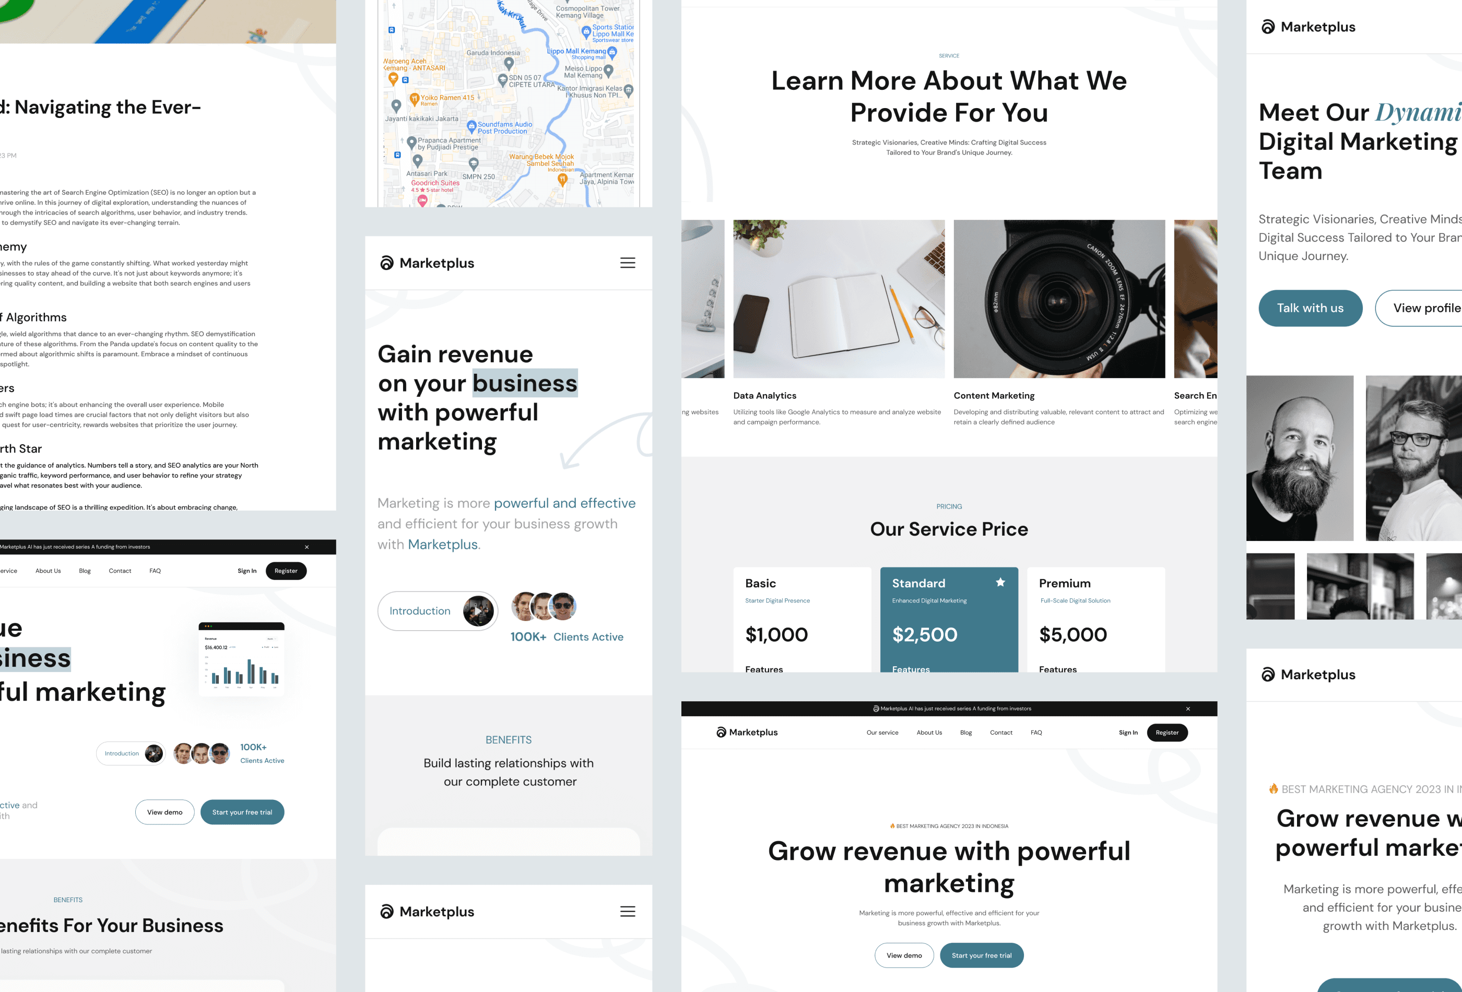Click the Introduction avatar/profile thumbnail
The width and height of the screenshot is (1462, 992).
tap(475, 611)
